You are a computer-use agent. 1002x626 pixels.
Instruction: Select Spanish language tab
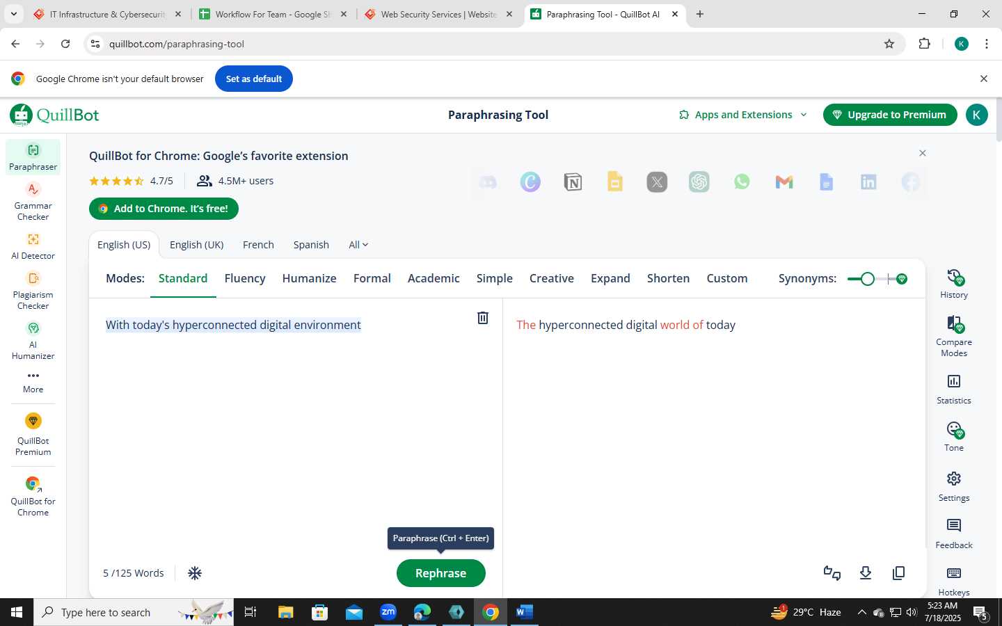point(311,245)
